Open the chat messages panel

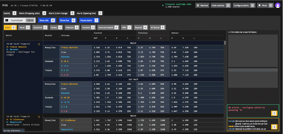click(x=253, y=124)
